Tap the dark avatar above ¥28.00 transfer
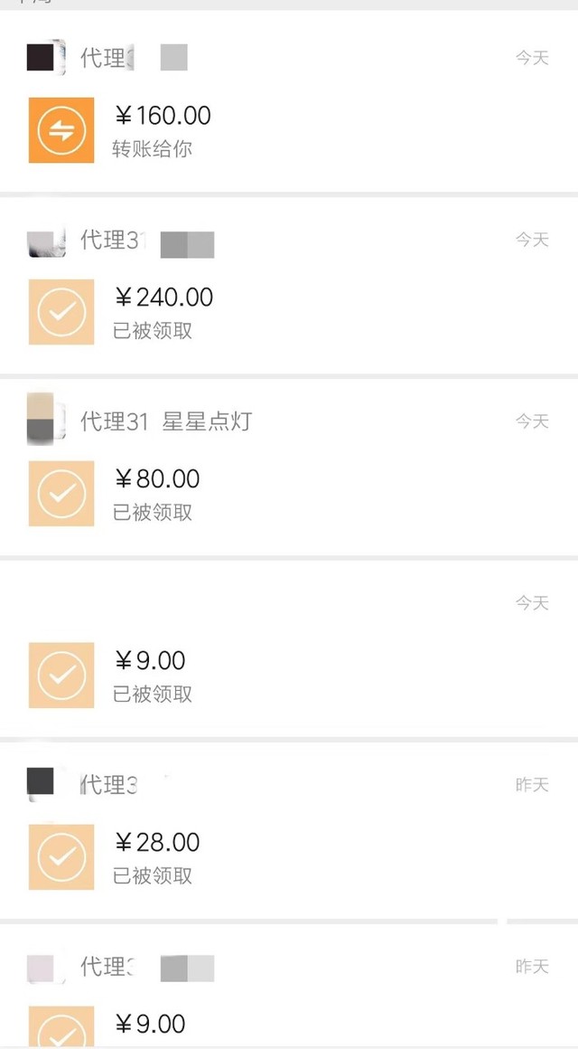Screen dimensions: 578x1049 [x=42, y=783]
